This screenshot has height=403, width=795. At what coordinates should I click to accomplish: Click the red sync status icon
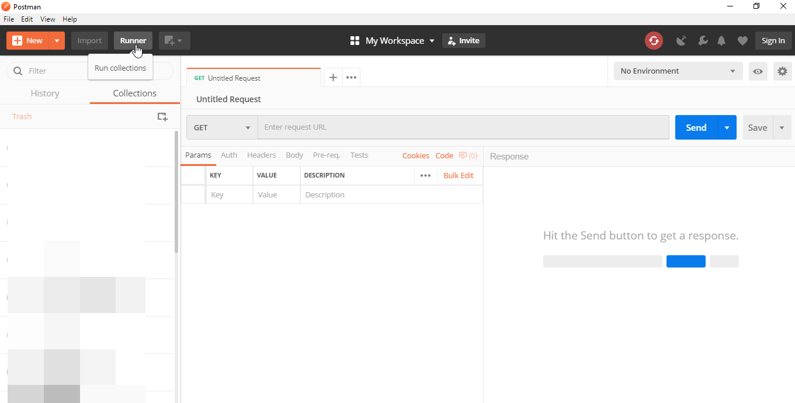(654, 40)
